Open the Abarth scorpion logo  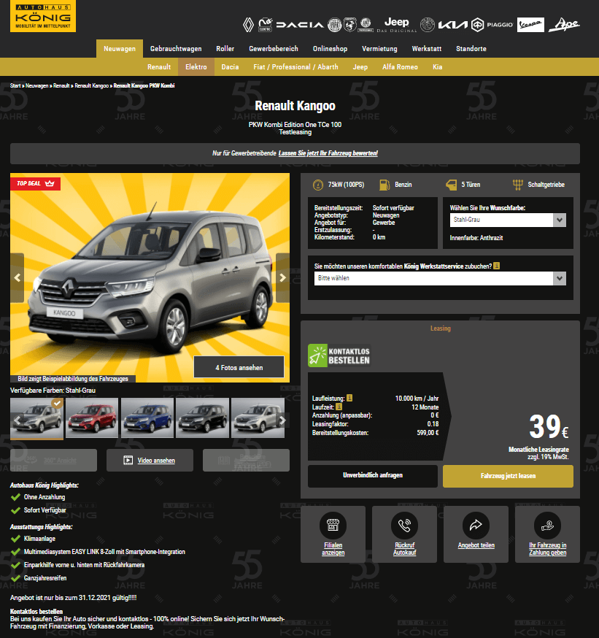click(x=350, y=25)
